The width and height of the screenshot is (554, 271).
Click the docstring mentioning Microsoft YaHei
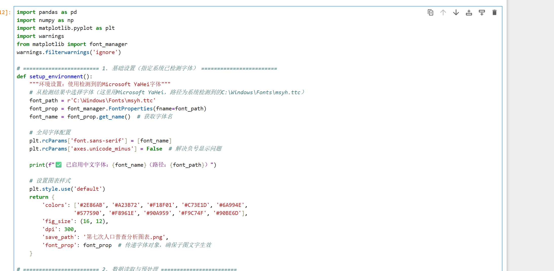pos(100,84)
